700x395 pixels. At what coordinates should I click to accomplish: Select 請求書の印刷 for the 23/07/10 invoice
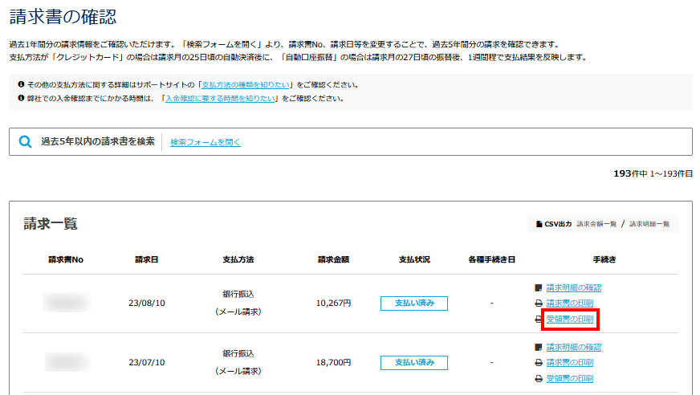(x=569, y=363)
